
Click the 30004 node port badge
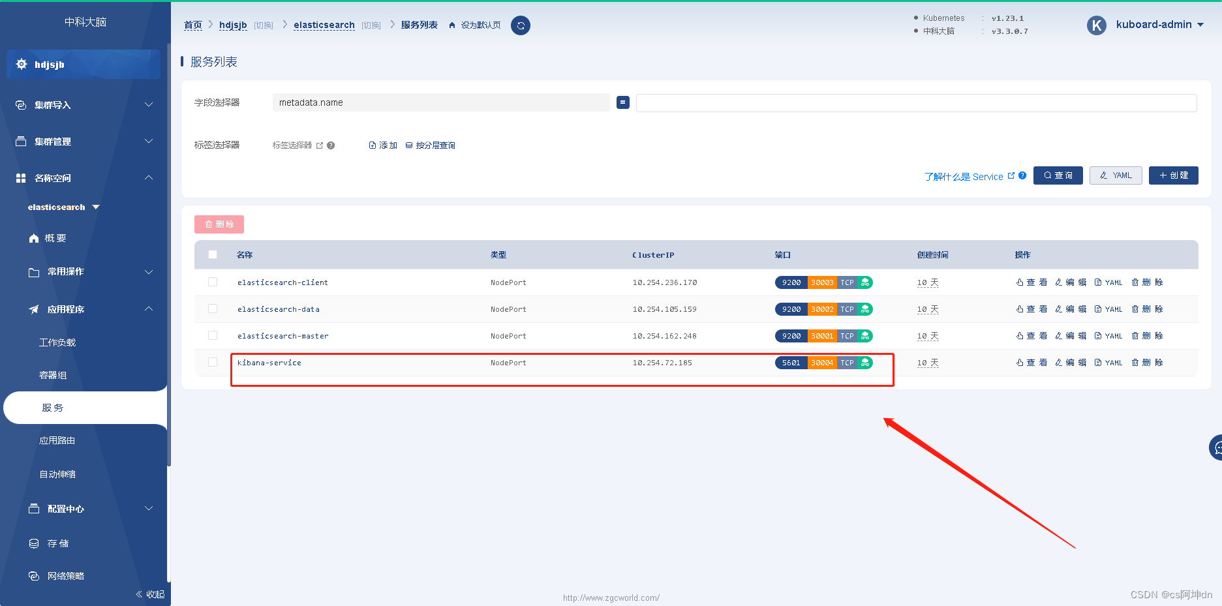(x=822, y=363)
